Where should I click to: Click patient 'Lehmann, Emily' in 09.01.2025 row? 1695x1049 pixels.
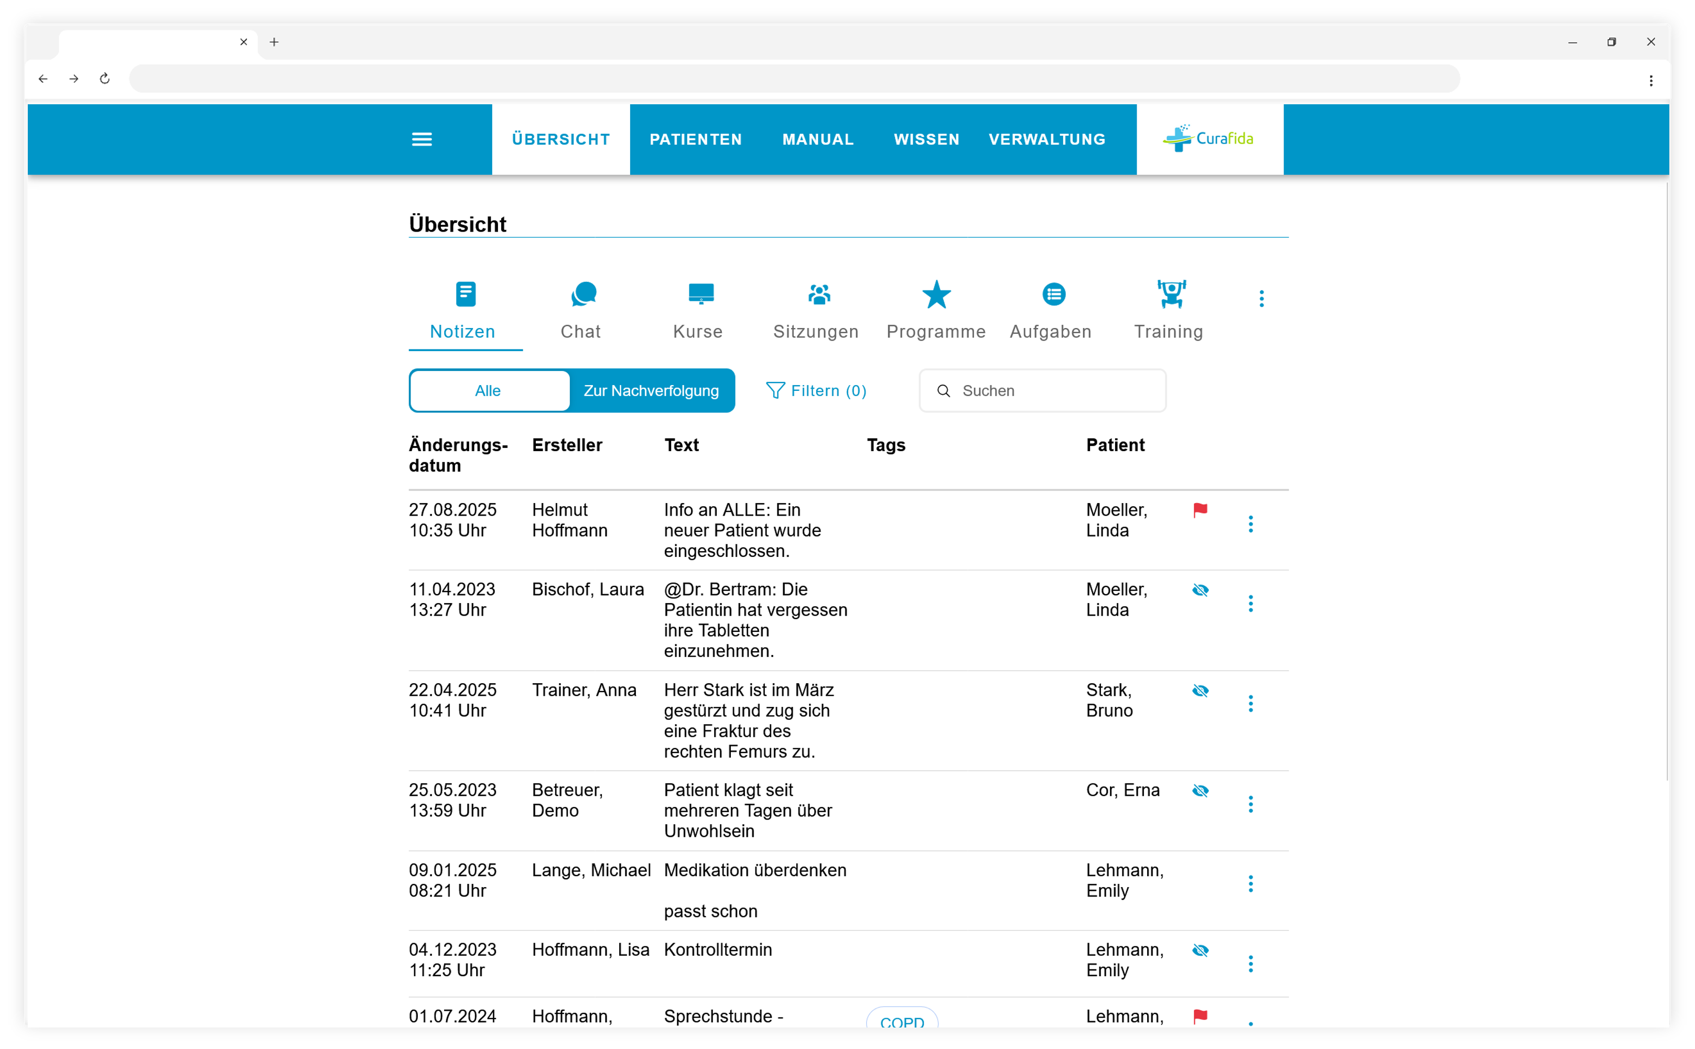click(x=1125, y=881)
